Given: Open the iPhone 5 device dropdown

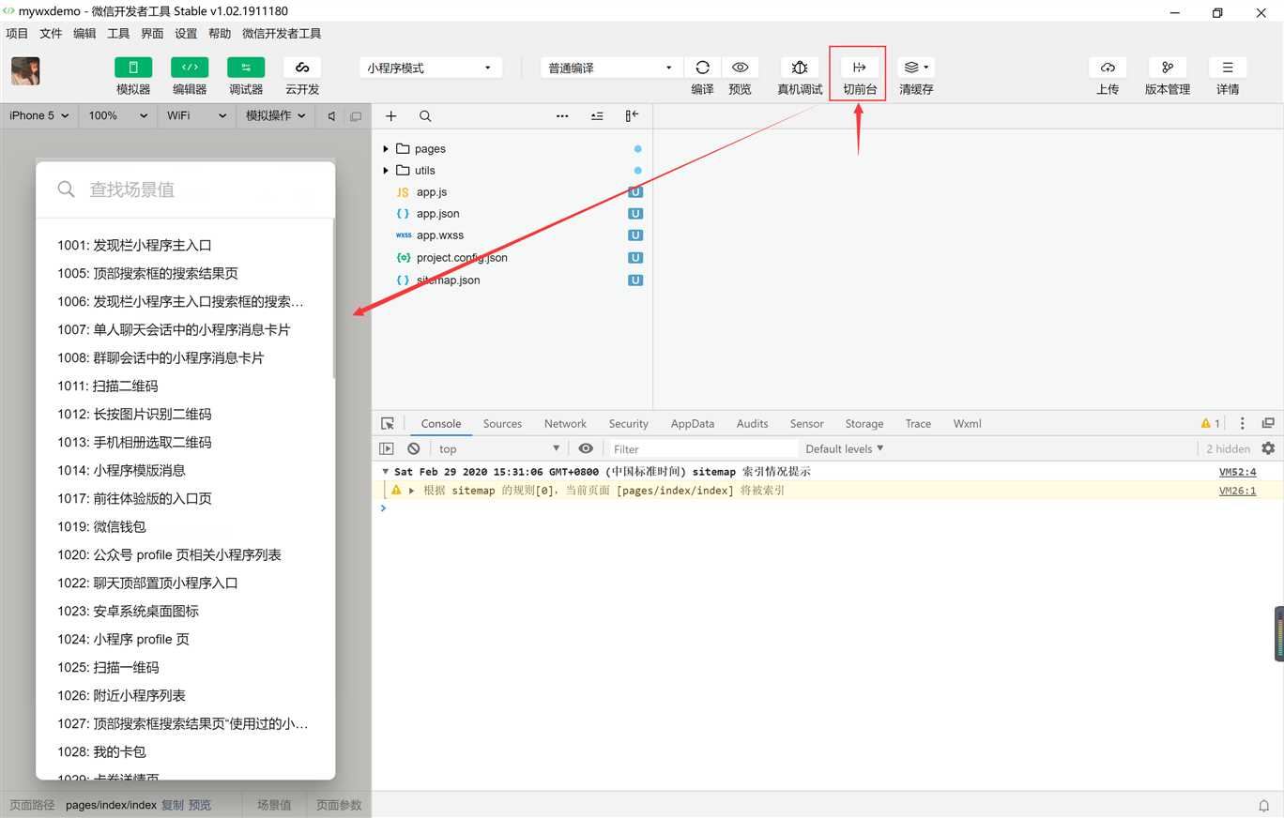Looking at the screenshot, I should [38, 115].
